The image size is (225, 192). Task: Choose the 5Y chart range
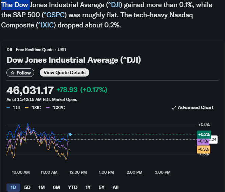point(101,187)
